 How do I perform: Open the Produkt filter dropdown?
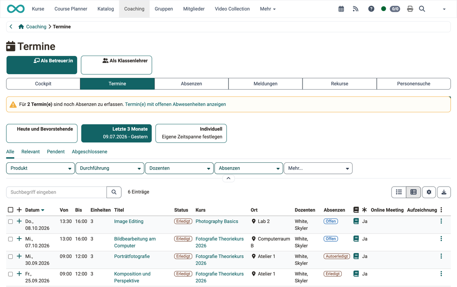(x=41, y=168)
